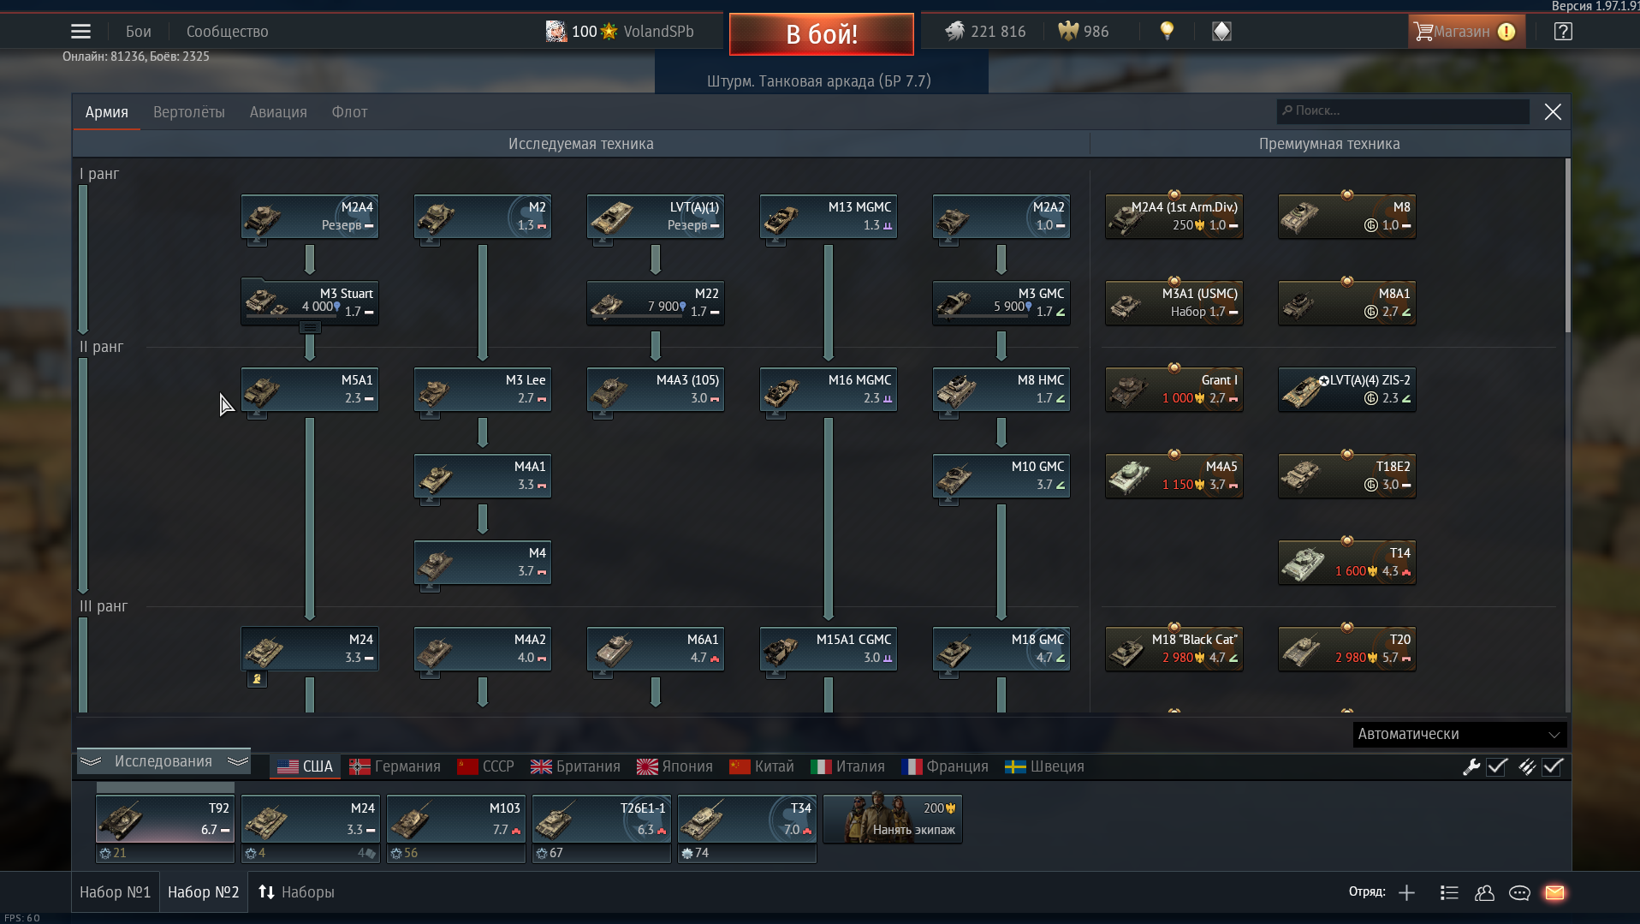Close the research tree window
1640x924 pixels.
pos(1553,112)
